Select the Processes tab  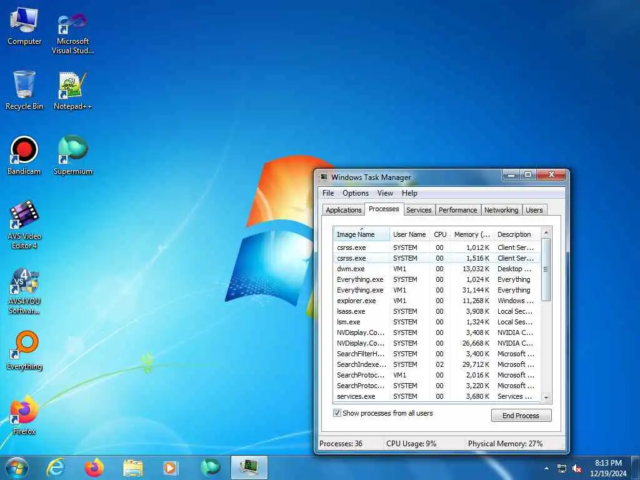(x=384, y=209)
